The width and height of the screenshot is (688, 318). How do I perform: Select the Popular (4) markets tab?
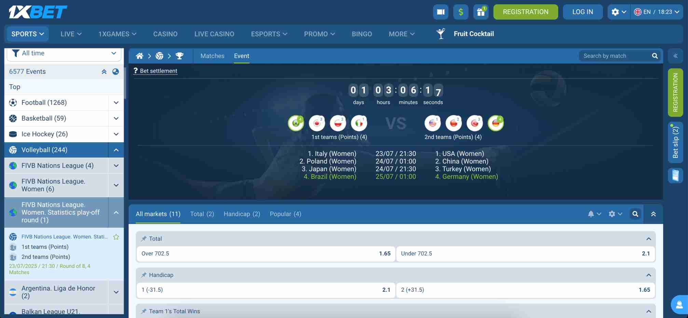pyautogui.click(x=286, y=214)
